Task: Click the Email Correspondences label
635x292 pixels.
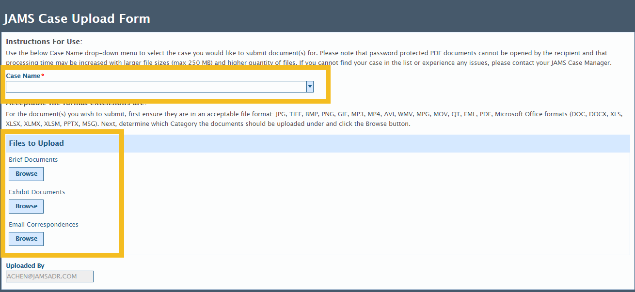Action: point(44,225)
